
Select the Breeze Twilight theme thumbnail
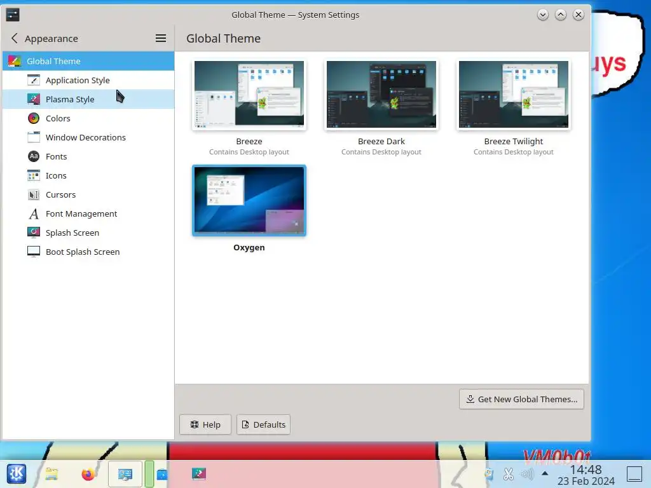[x=514, y=94]
